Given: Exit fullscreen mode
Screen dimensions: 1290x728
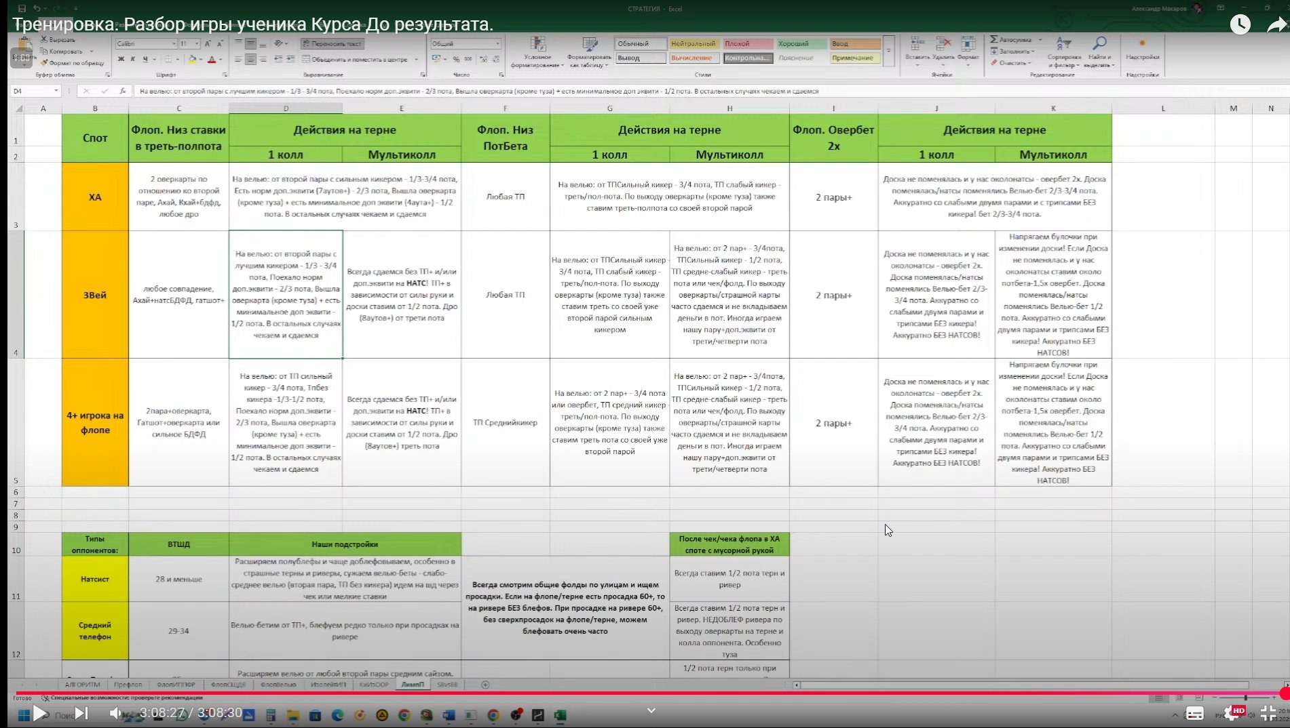Looking at the screenshot, I should click(x=1268, y=713).
